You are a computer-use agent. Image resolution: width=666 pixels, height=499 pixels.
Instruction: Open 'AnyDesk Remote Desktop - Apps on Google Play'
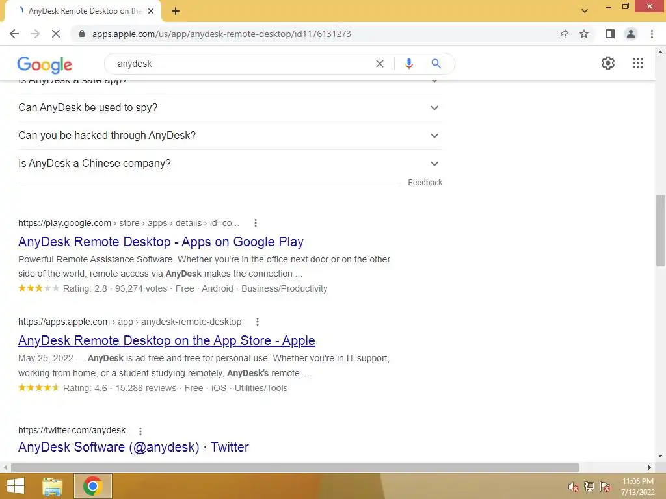point(161,242)
